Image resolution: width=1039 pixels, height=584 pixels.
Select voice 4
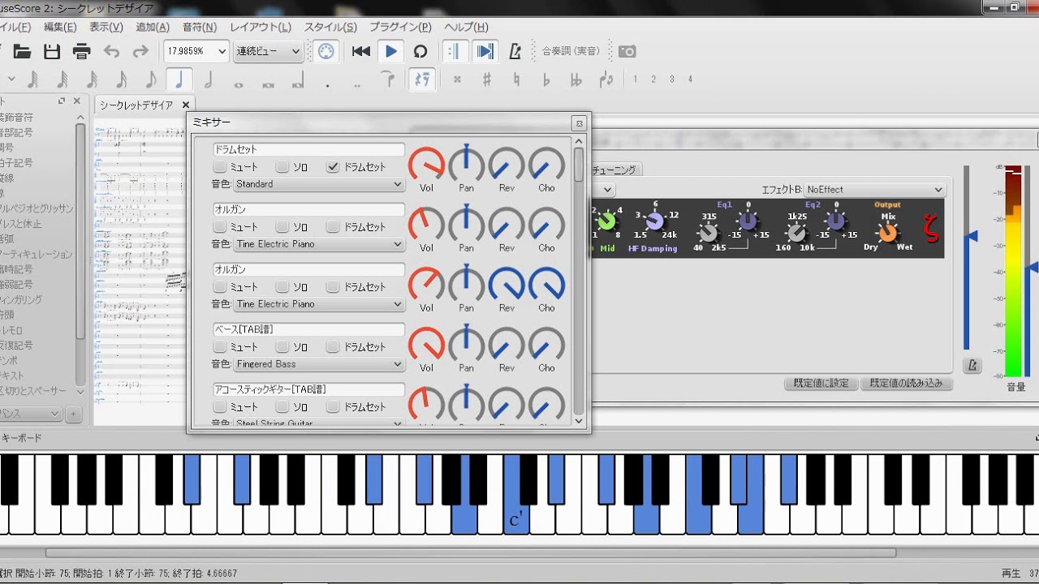click(691, 79)
